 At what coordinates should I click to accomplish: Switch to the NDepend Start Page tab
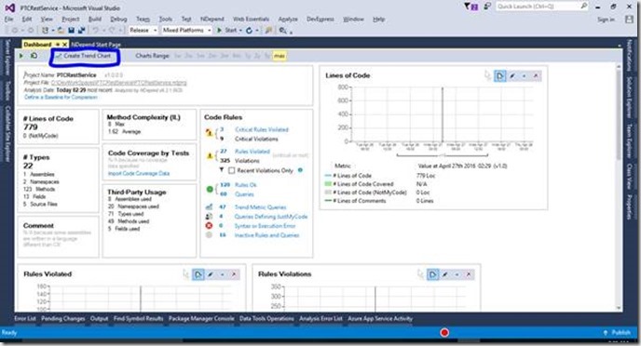pyautogui.click(x=96, y=45)
